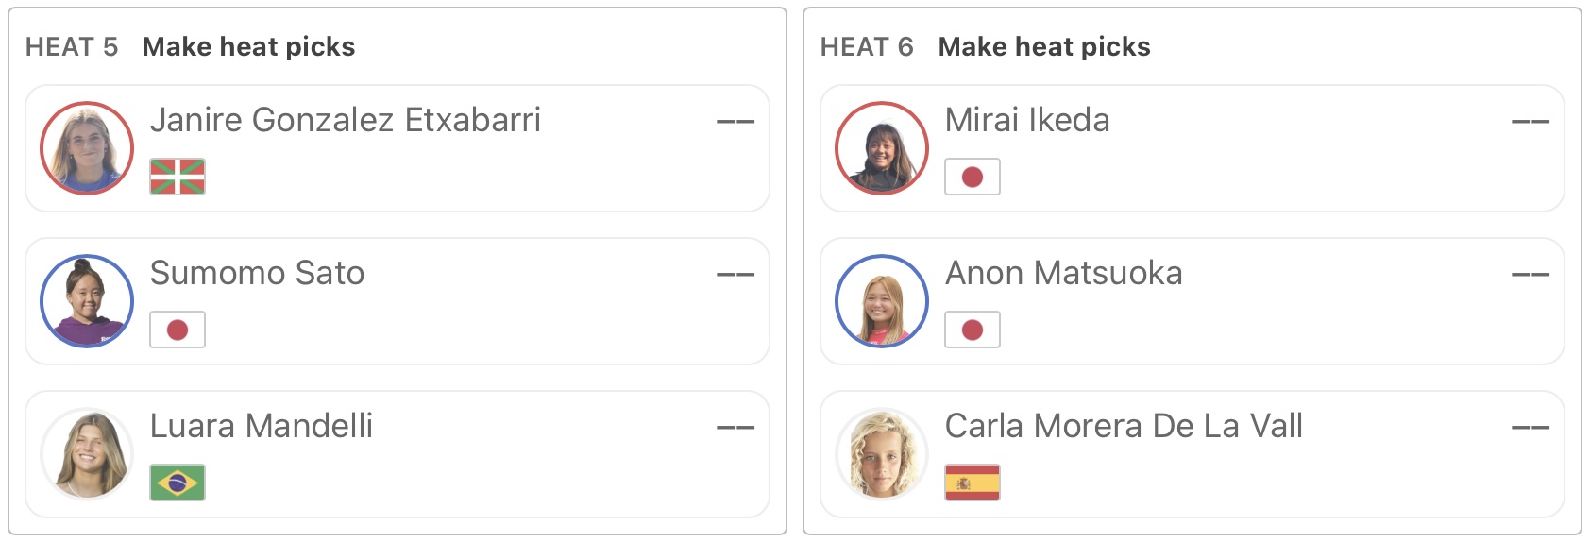Click Sumomo Sato's avatar picture
Image resolution: width=1590 pixels, height=542 pixels.
pos(87,301)
